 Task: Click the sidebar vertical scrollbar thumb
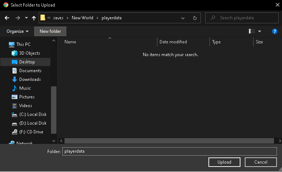(54, 110)
